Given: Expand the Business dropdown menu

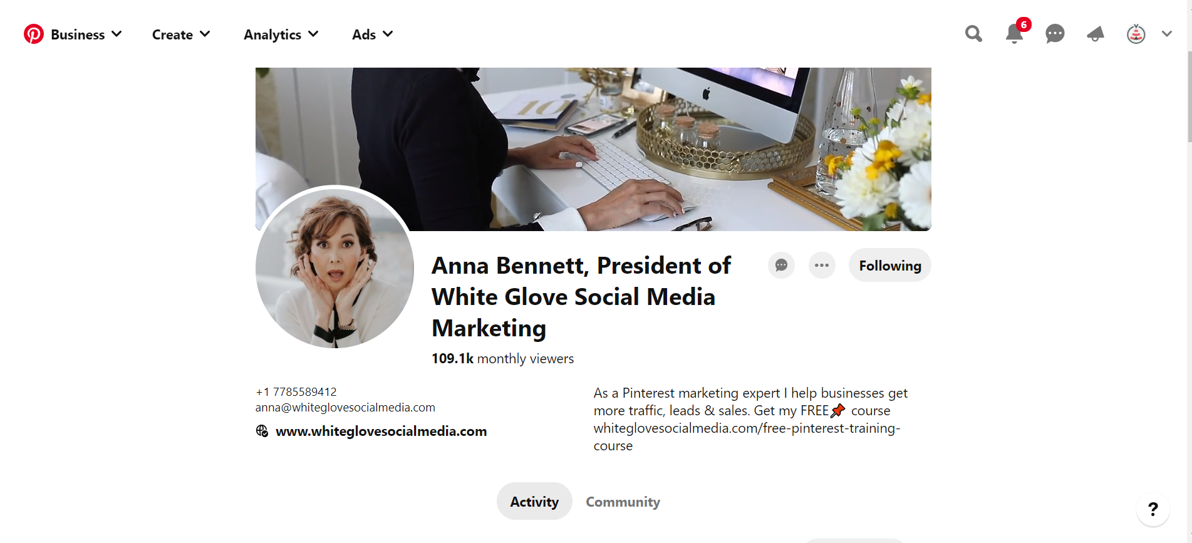Looking at the screenshot, I should click(86, 34).
